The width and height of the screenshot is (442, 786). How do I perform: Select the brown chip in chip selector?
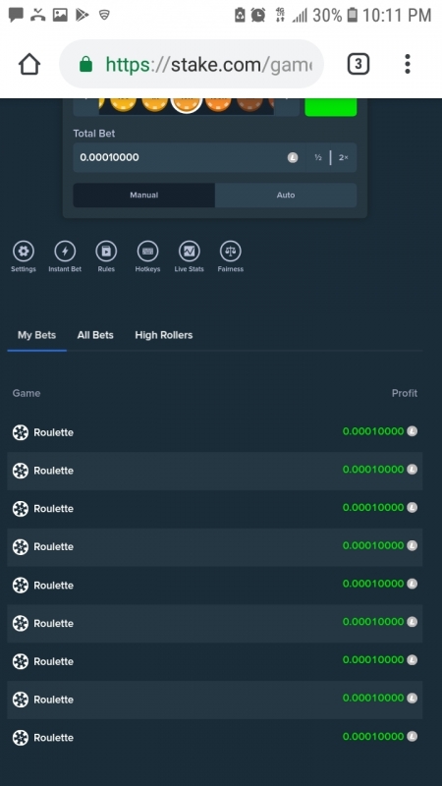pyautogui.click(x=249, y=103)
